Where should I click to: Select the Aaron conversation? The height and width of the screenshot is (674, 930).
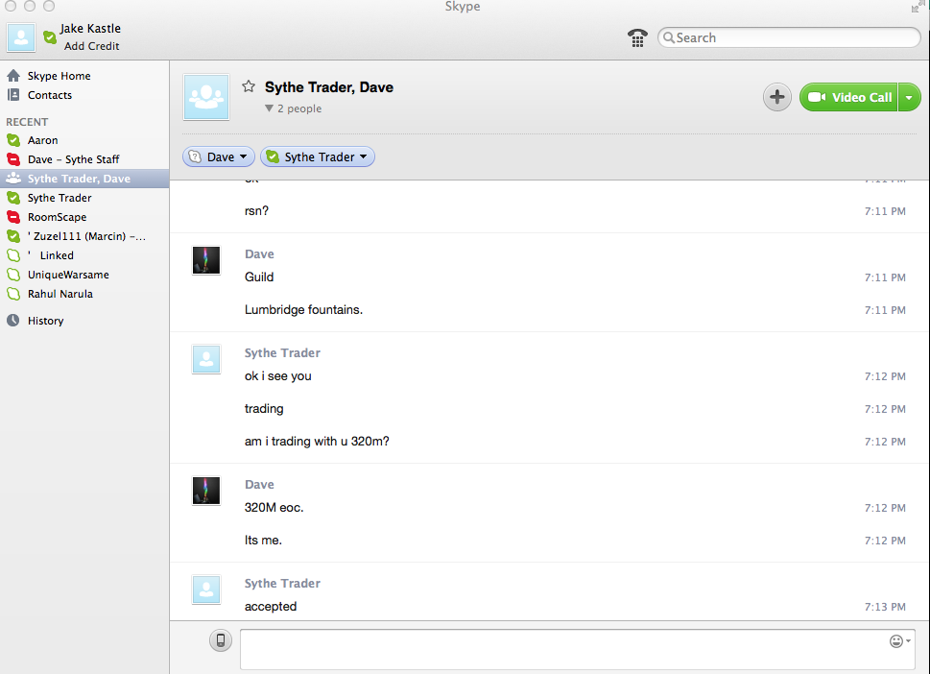point(84,140)
